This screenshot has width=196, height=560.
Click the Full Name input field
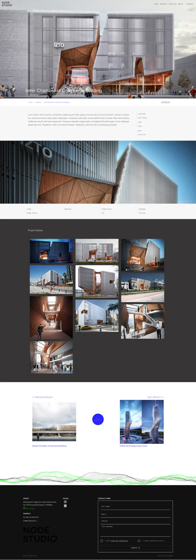tap(135, 506)
